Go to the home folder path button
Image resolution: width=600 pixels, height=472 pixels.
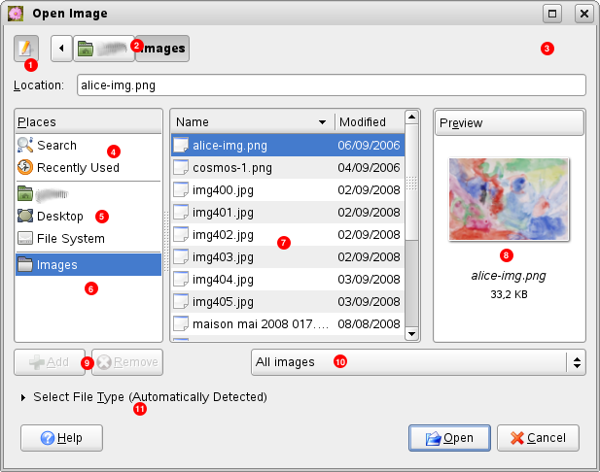pos(104,49)
